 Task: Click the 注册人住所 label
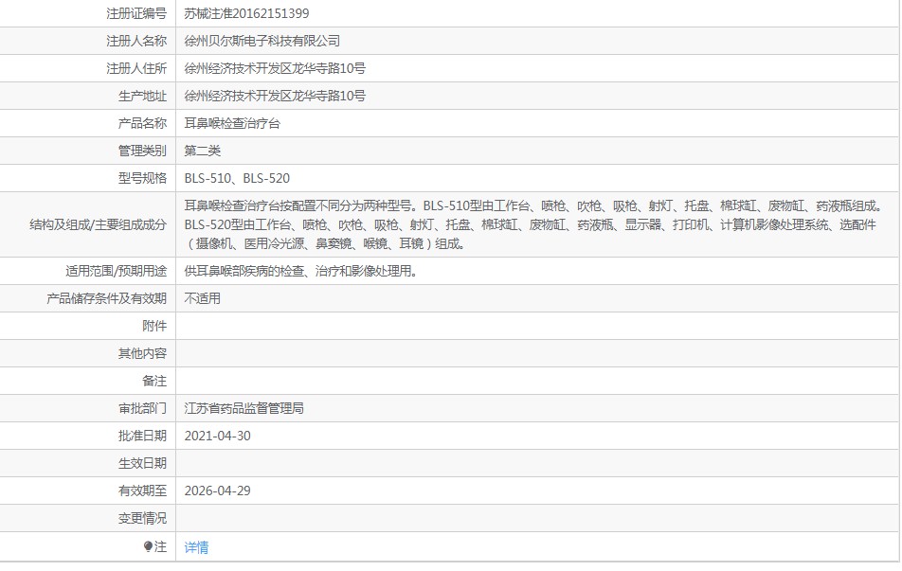[x=136, y=68]
